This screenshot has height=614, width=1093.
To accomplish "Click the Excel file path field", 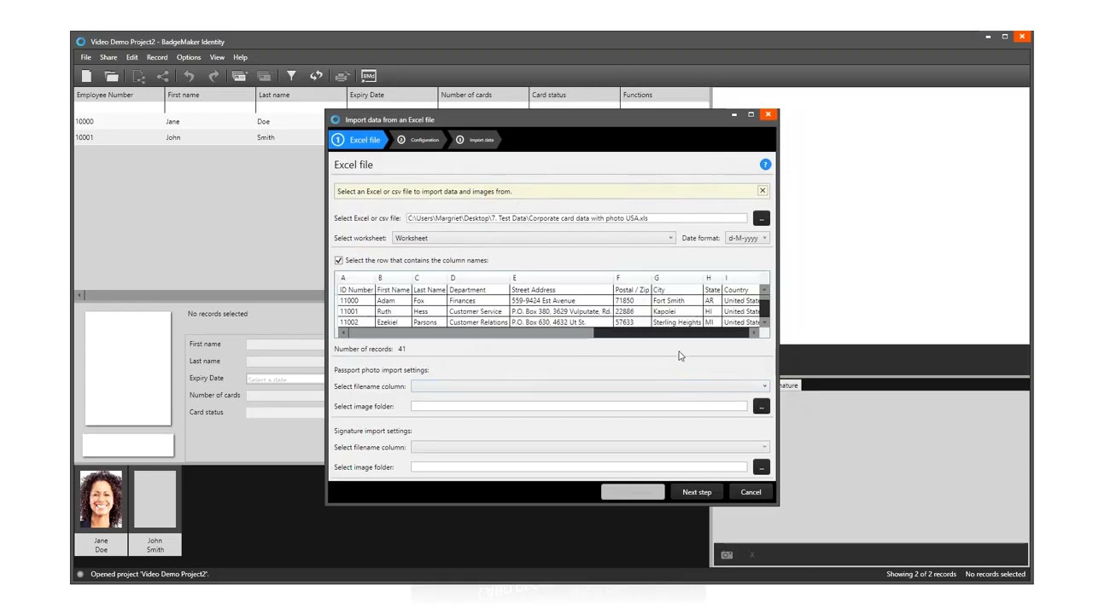I will 576,218.
